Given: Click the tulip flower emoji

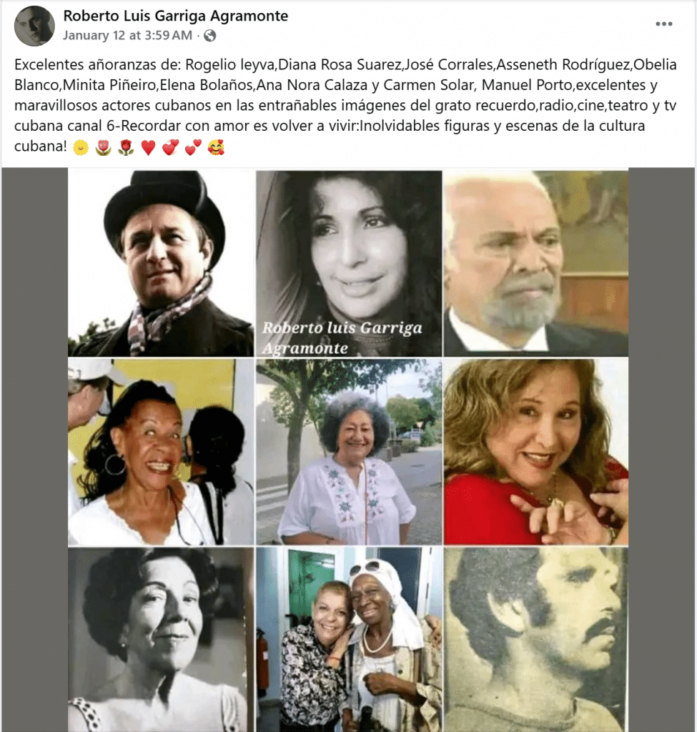Looking at the screenshot, I should pyautogui.click(x=103, y=147).
